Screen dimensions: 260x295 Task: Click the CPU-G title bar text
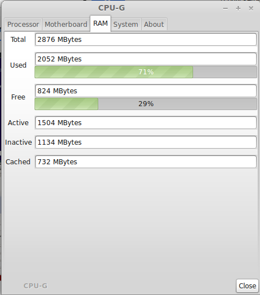point(112,8)
